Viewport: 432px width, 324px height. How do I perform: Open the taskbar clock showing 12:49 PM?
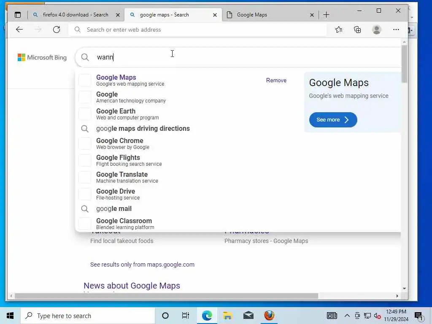click(x=396, y=316)
